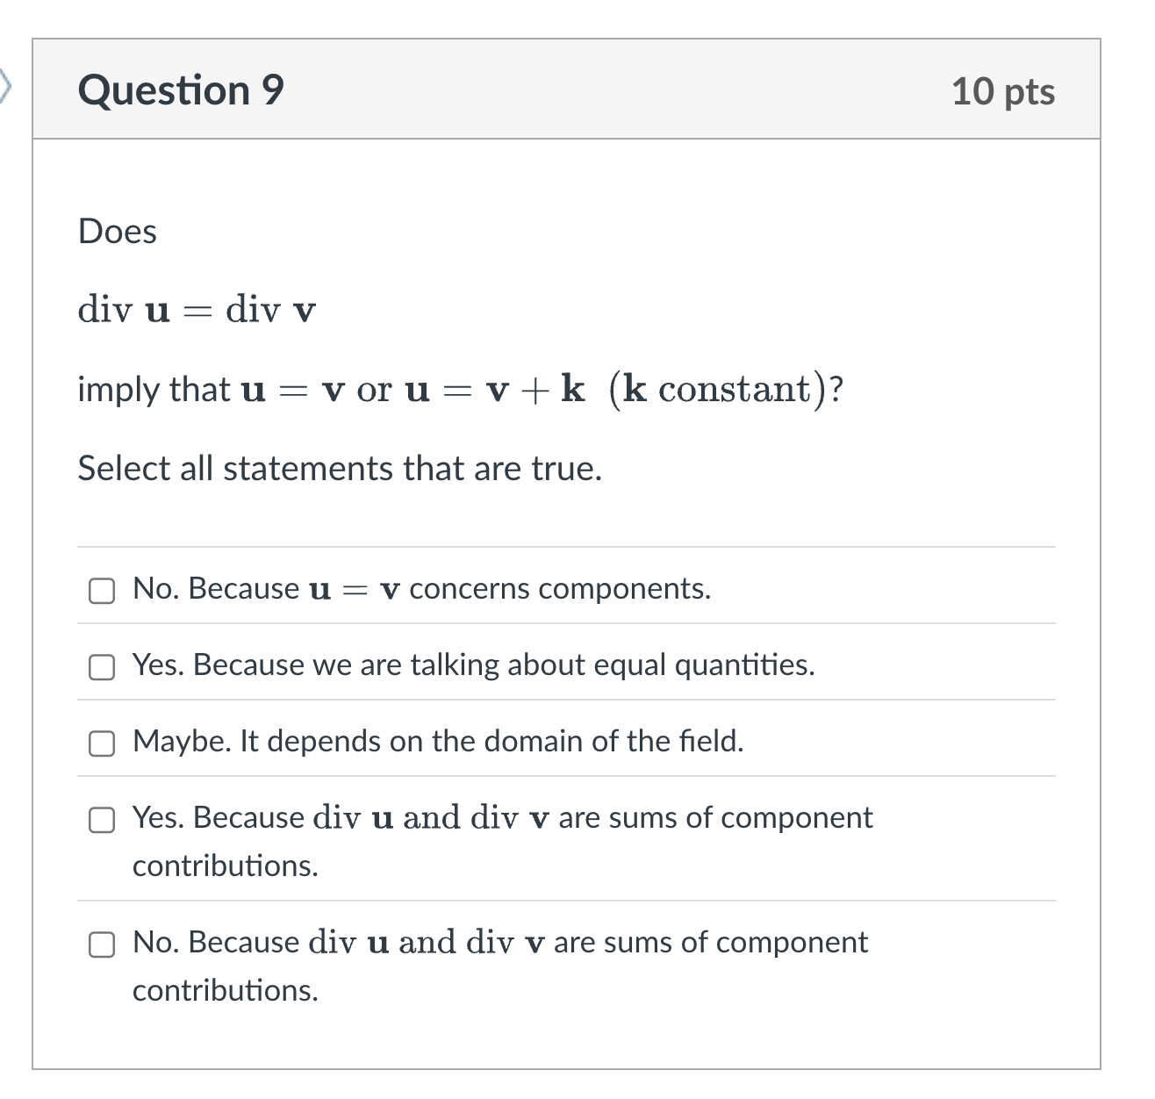Click the answer text mentioning equal quantities
The height and width of the screenshot is (1099, 1155).
pyautogui.click(x=474, y=665)
